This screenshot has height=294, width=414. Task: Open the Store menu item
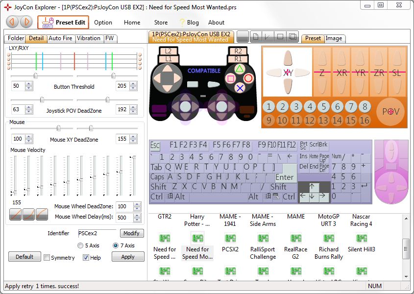(161, 23)
